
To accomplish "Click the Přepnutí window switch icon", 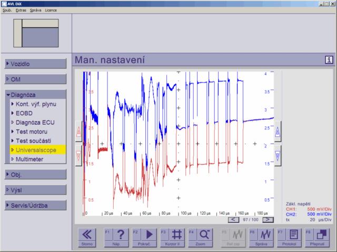I will click(x=322, y=235).
